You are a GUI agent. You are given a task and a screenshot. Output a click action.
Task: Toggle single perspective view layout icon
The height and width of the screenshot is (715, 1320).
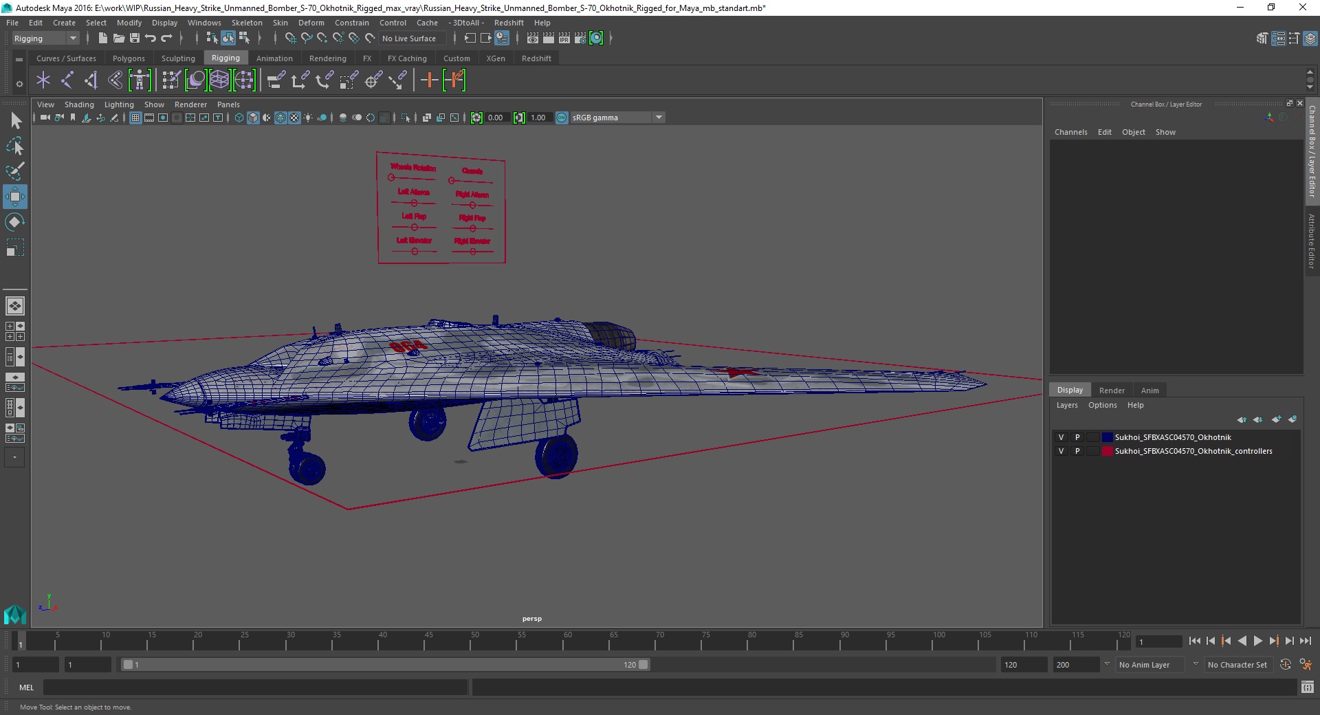(x=15, y=306)
